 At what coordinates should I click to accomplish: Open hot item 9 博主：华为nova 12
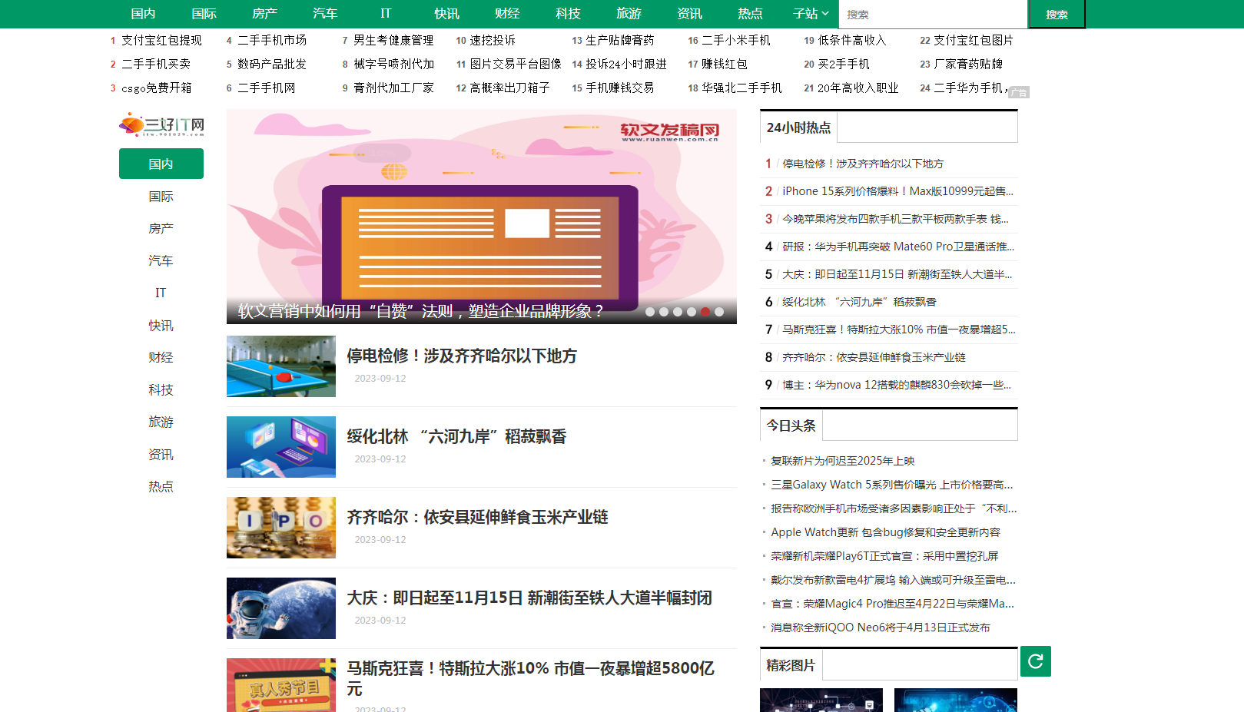[897, 385]
